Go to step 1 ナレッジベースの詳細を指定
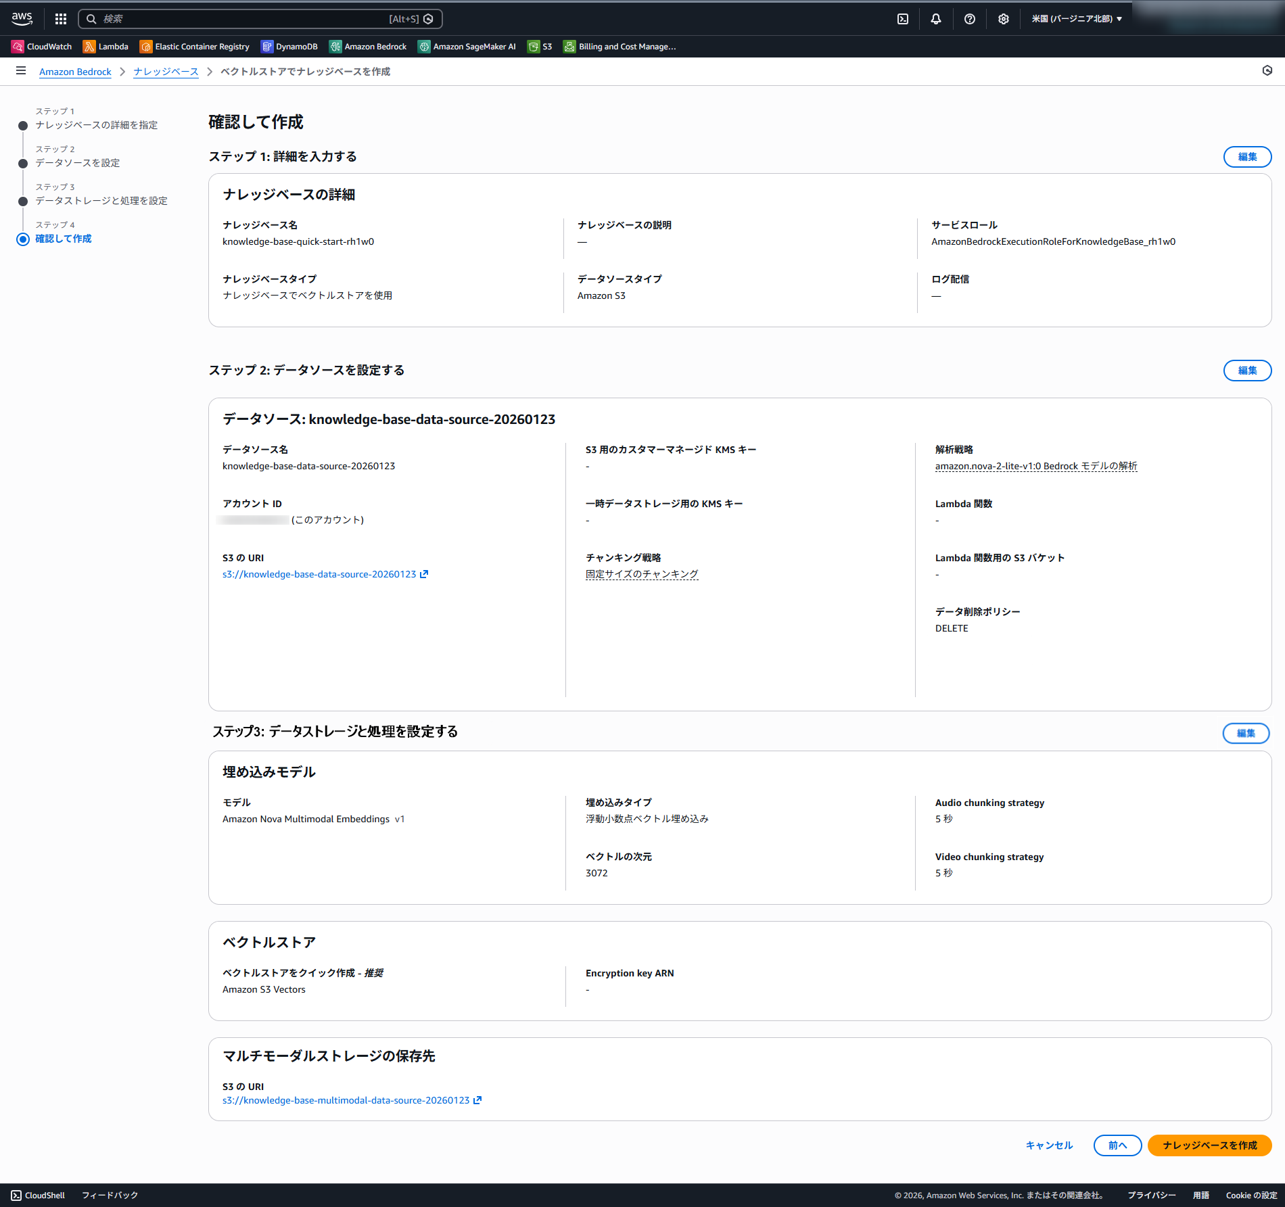Image resolution: width=1285 pixels, height=1207 pixels. tap(96, 125)
